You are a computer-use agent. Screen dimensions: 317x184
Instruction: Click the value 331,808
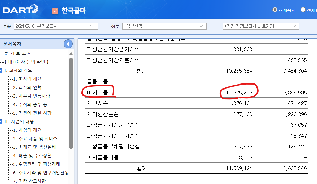[x=243, y=49]
